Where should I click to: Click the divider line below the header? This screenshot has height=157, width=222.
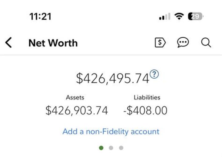pyautogui.click(x=111, y=55)
